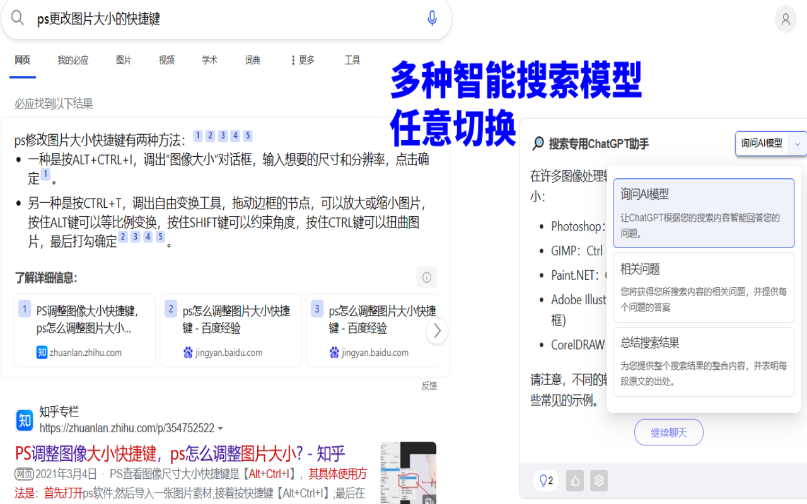This screenshot has height=504, width=807.
Task: Click the Zhihu icon beside zhuanlan.zhihu.com in card 1
Action: tap(42, 352)
